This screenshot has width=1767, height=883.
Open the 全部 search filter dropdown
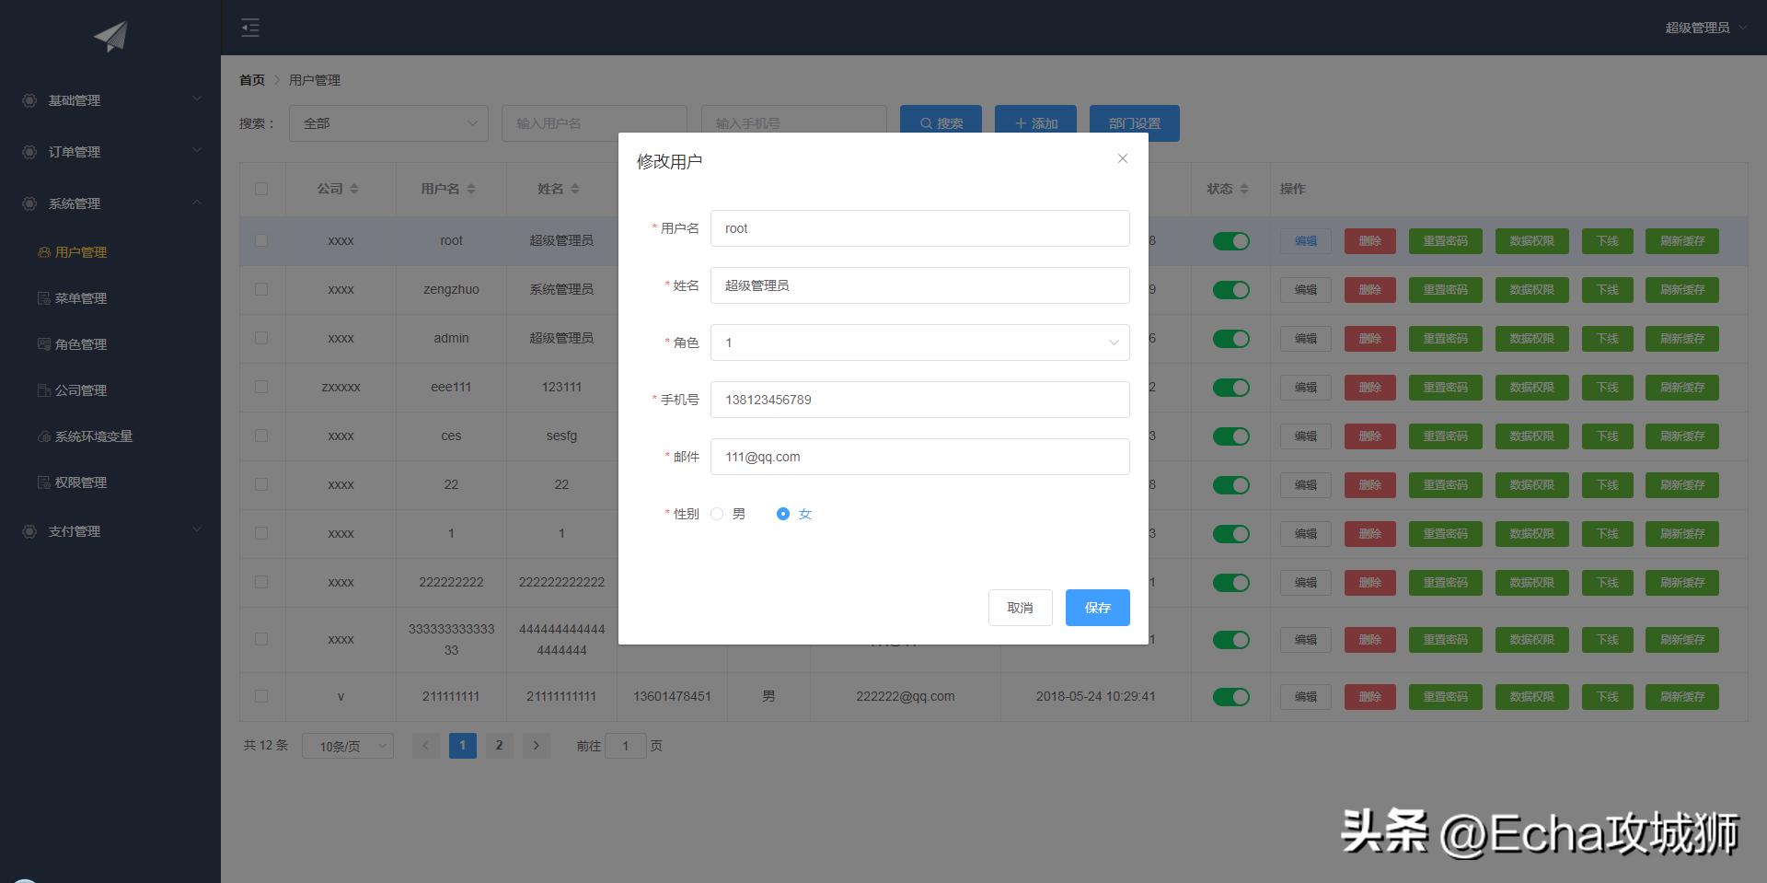coord(388,122)
